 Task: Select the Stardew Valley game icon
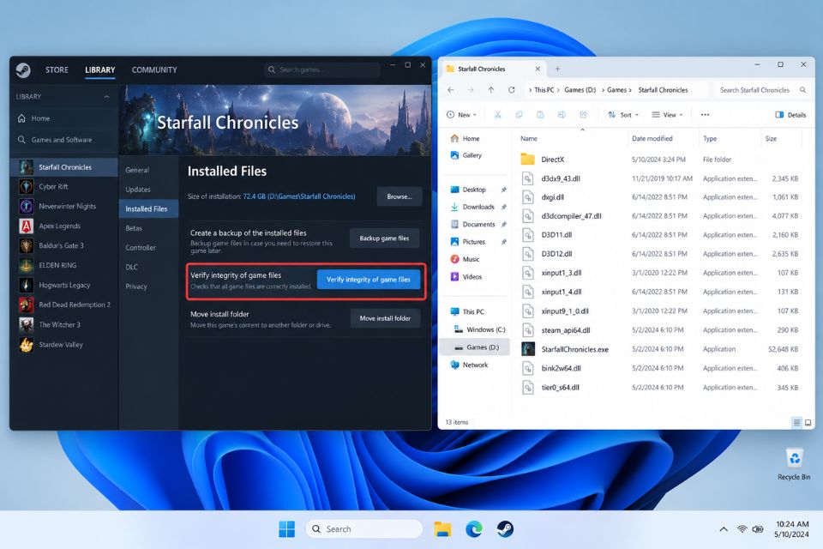[27, 345]
